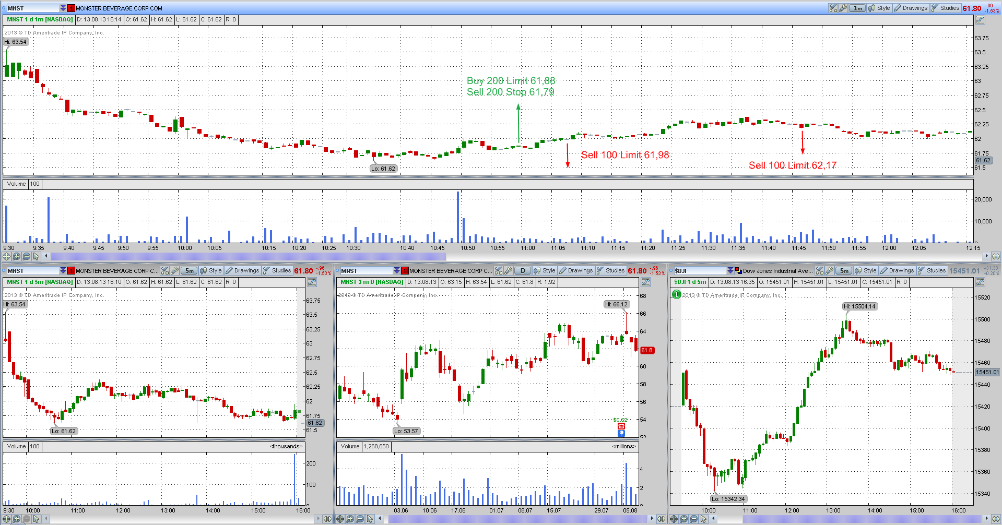Click red number 1 indicator in top chart
Image resolution: width=1002 pixels, height=525 pixels.
click(72, 8)
